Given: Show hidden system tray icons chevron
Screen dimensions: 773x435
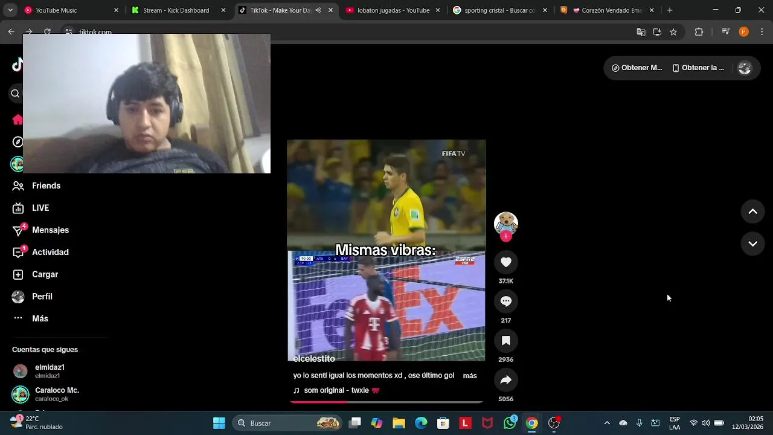Looking at the screenshot, I should click(x=607, y=423).
